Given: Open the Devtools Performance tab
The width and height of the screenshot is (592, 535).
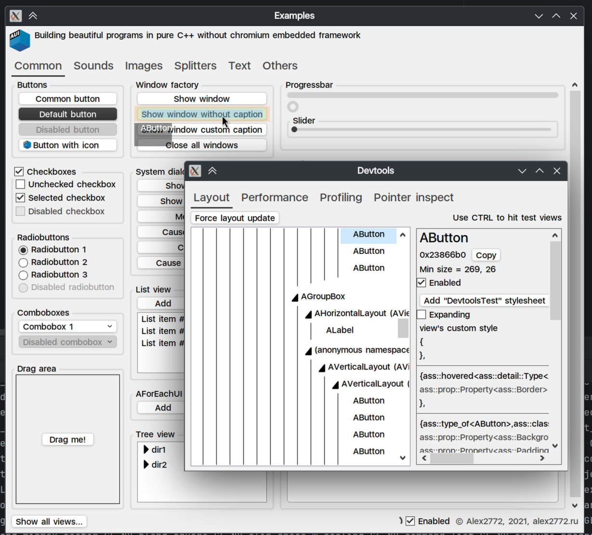Looking at the screenshot, I should click(x=275, y=198).
